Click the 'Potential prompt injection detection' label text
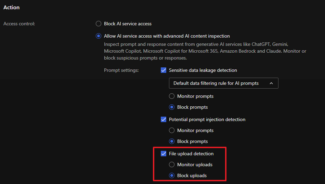Viewport: 325px width, 184px height. [207, 119]
